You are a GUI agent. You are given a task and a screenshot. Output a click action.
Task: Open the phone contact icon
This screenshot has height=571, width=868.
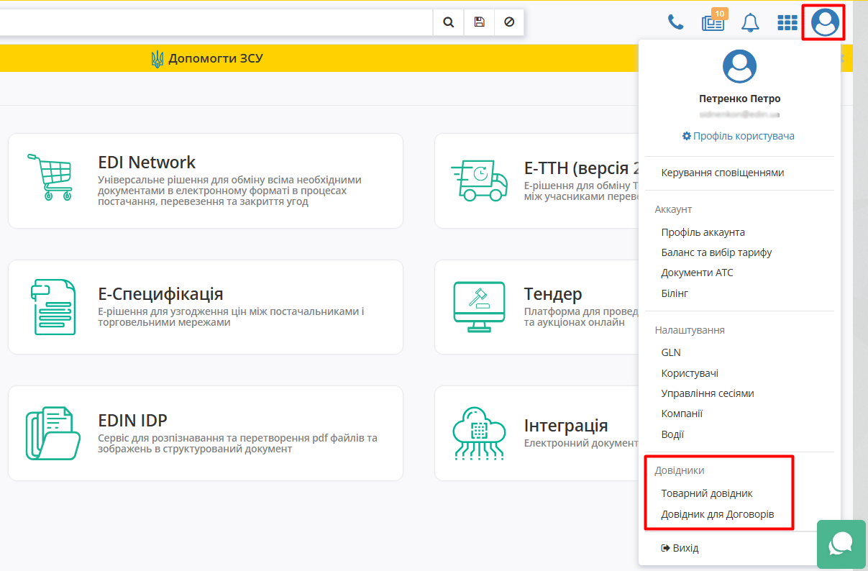click(x=675, y=22)
